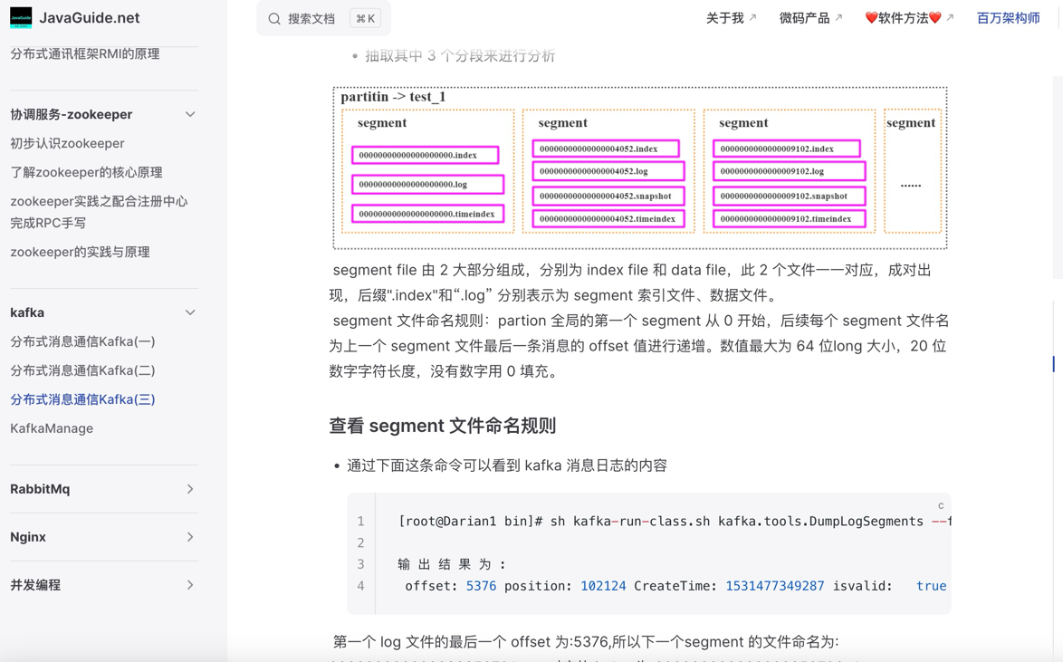The height and width of the screenshot is (662, 1063).
Task: Expand the Nginx section chevron
Action: click(x=190, y=537)
